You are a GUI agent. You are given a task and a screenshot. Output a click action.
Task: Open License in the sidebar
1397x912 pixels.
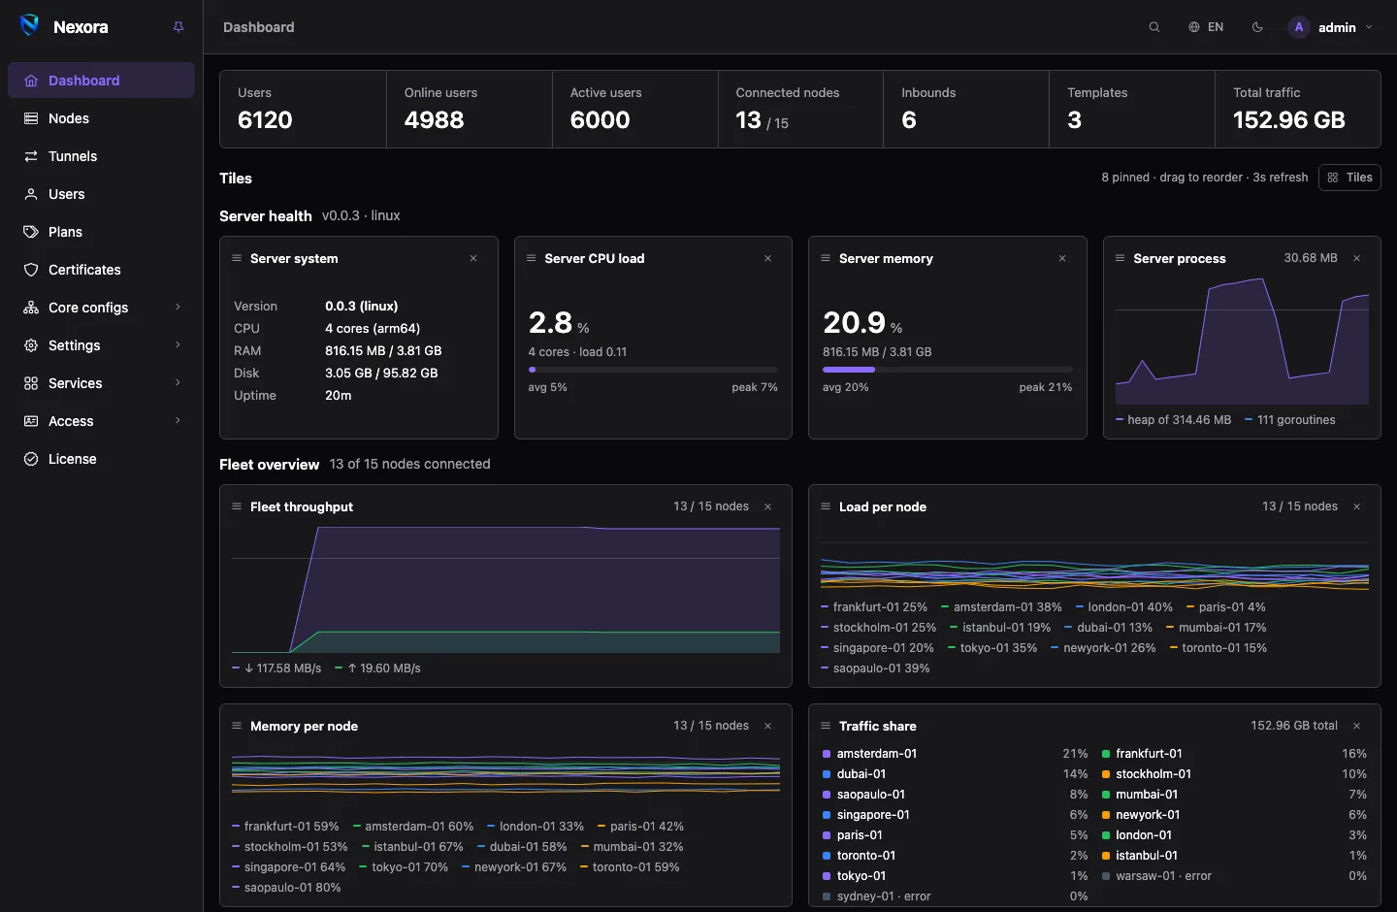point(101,459)
